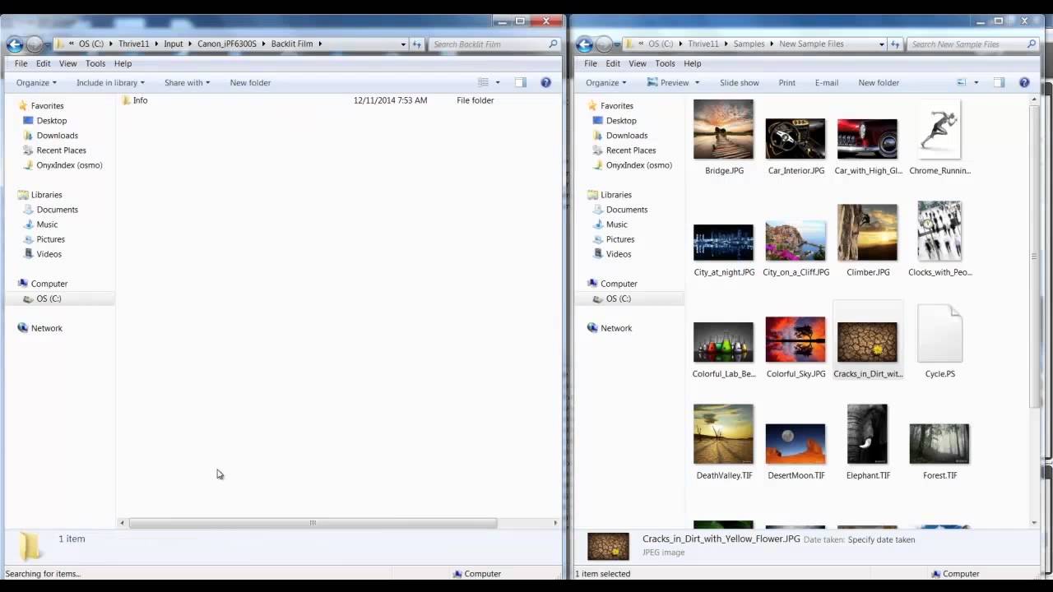Viewport: 1053px width, 592px height.
Task: Open Videos library in right window
Action: tap(618, 254)
